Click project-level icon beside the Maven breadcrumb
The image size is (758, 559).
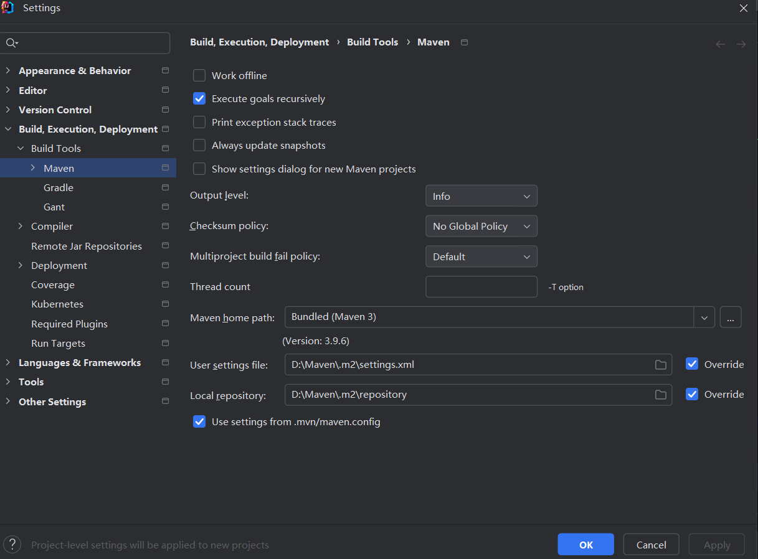pos(464,42)
